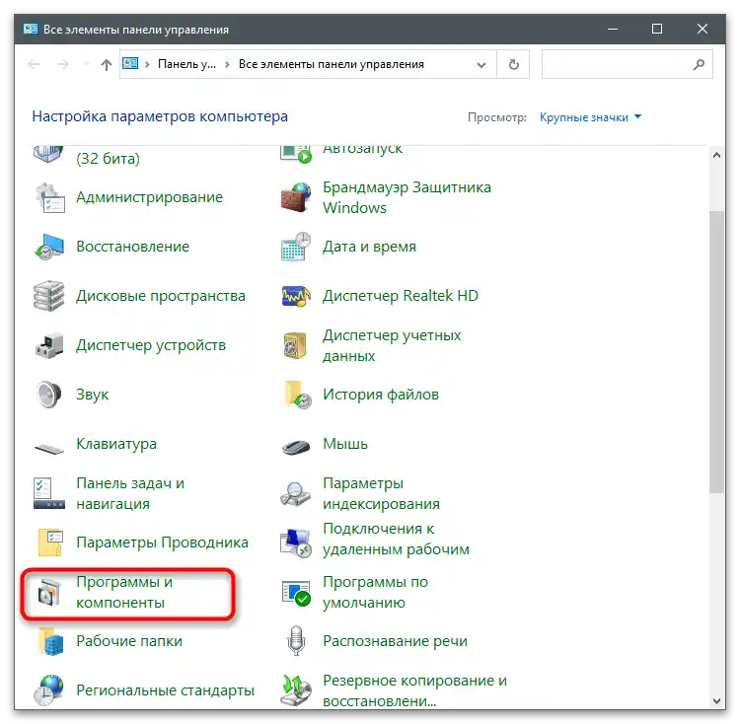
Task: Click the Credential Manager safe icon
Action: [295, 346]
